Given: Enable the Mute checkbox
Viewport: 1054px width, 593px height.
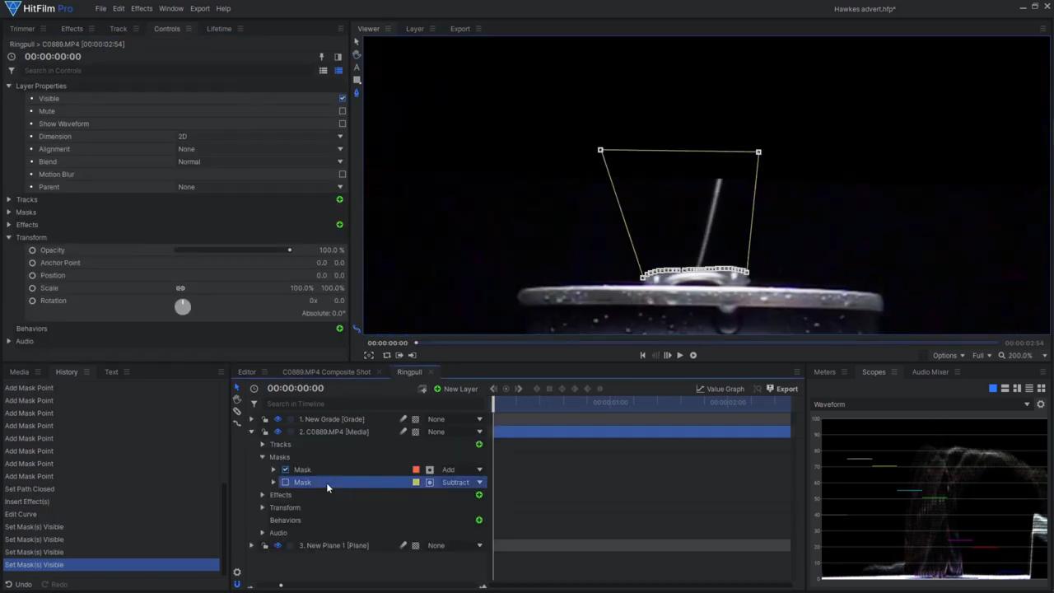Looking at the screenshot, I should tap(343, 111).
